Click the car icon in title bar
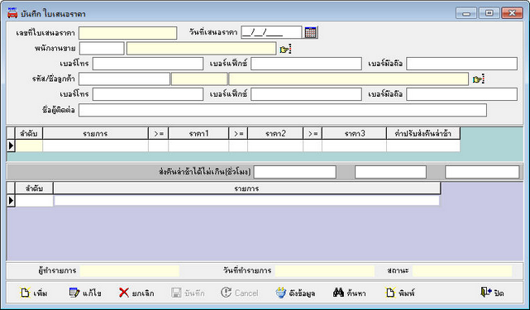The width and height of the screenshot is (530, 310). click(12, 13)
